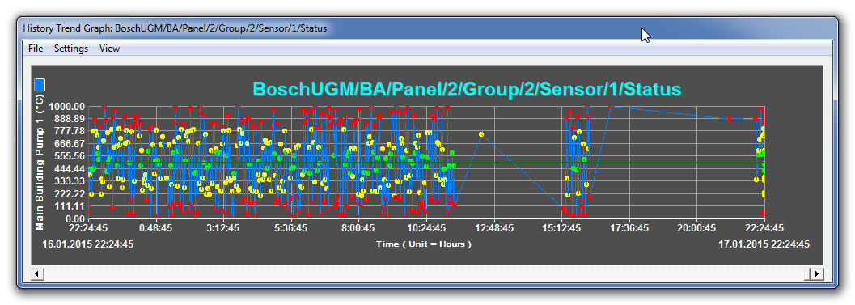855x305 pixels.
Task: Click the blue series legend icon
Action: click(x=40, y=84)
